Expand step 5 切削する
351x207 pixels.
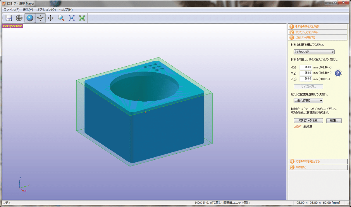(318, 167)
